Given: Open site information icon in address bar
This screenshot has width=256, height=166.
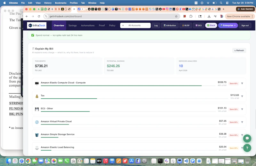Looking at the screenshot, I should click(x=46, y=16).
